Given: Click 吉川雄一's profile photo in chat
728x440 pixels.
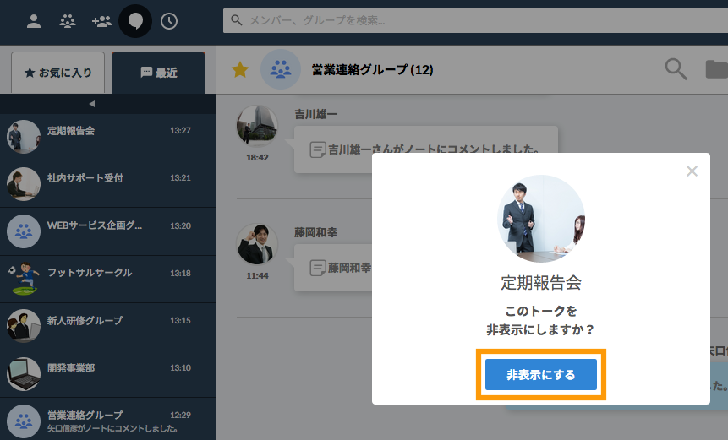Looking at the screenshot, I should click(x=256, y=127).
